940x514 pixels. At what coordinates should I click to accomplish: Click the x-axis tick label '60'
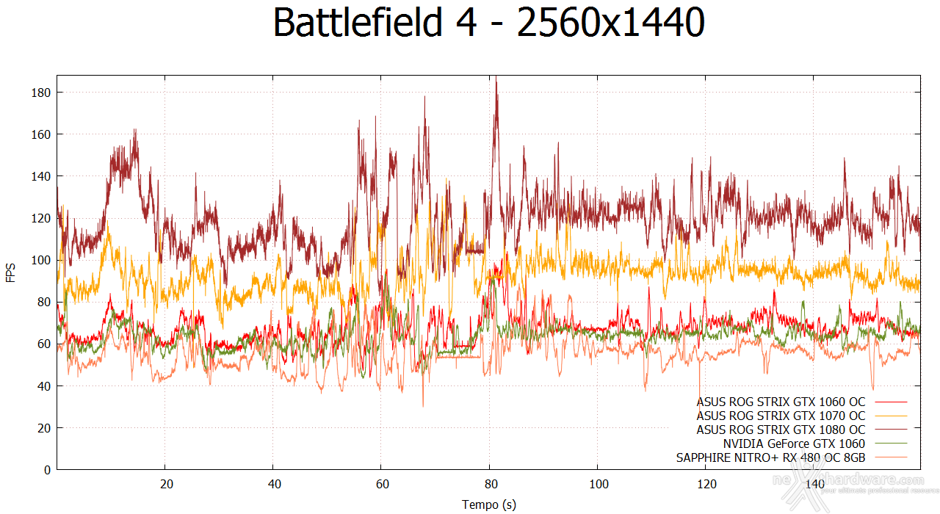tap(381, 484)
